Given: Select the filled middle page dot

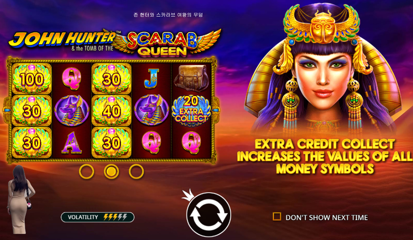Looking at the screenshot, I should [111, 171].
